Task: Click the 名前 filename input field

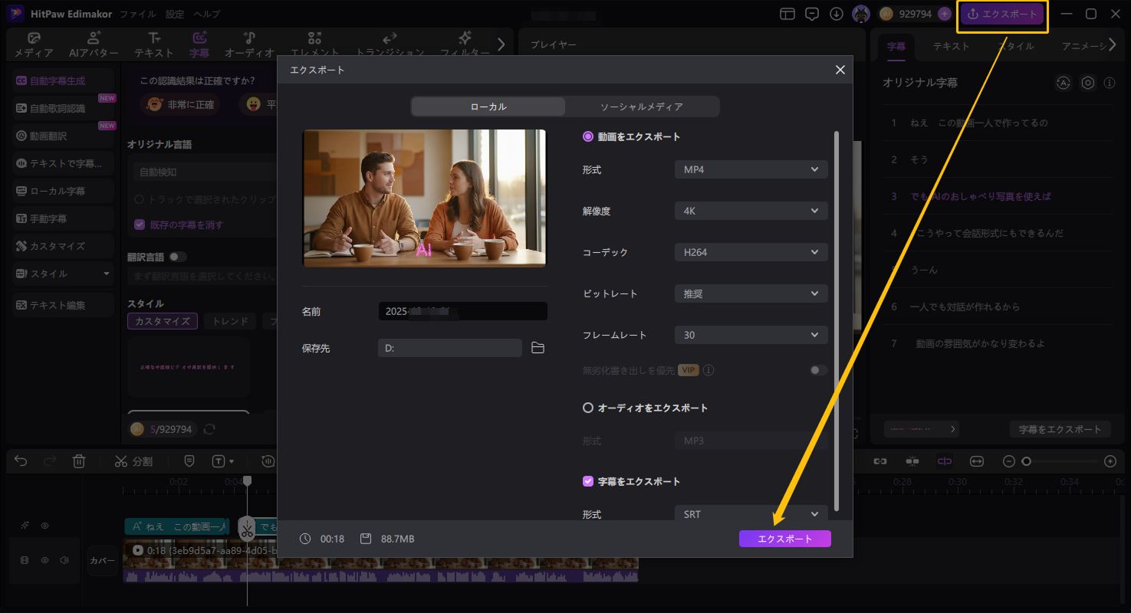Action: (x=462, y=311)
